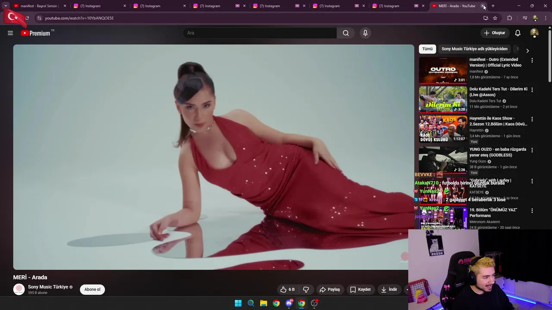Open options for 19. Bölüm video
Viewport: 552px width, 310px height.
point(532,211)
